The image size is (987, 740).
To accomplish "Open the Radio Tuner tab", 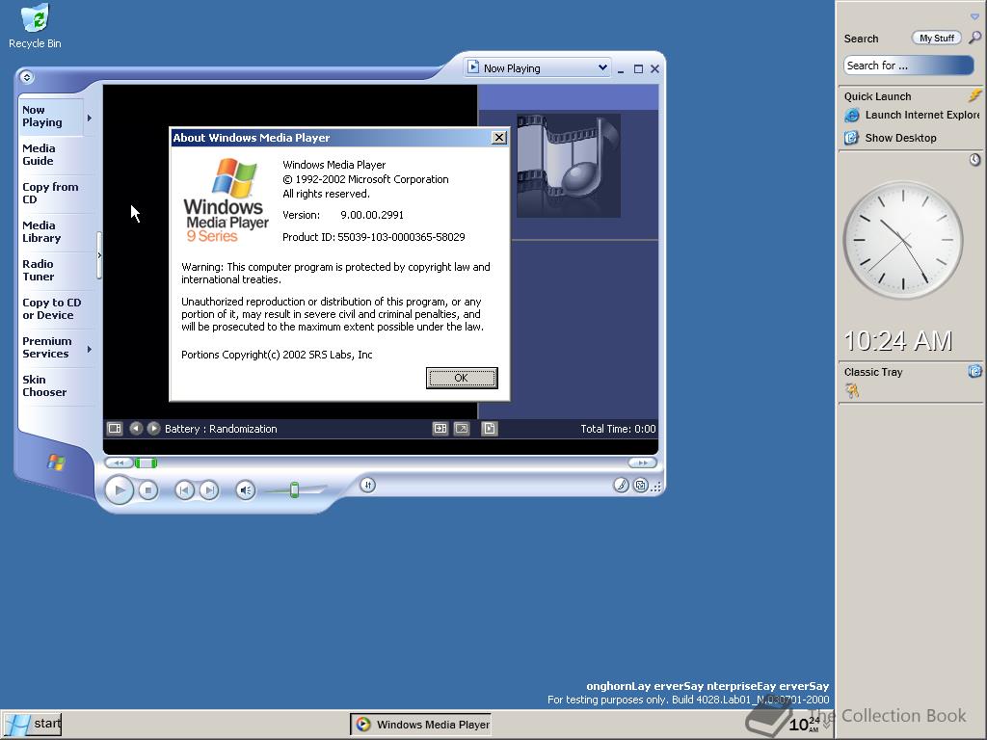I will [50, 270].
